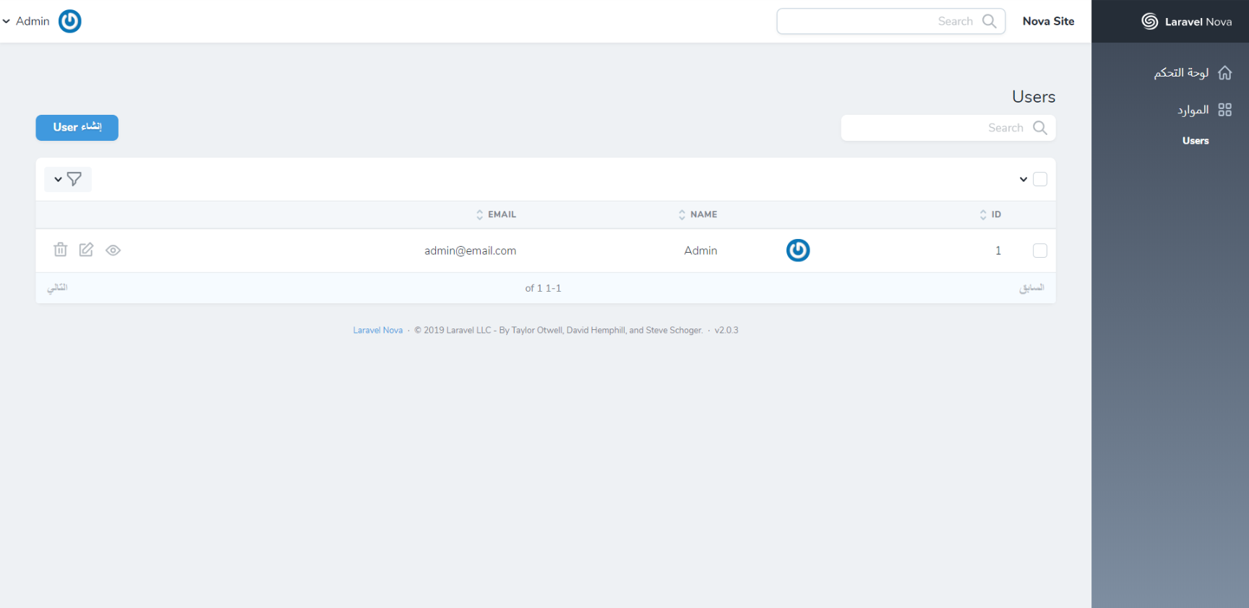Open the Laravel Nova footer link
The width and height of the screenshot is (1249, 608).
click(x=377, y=330)
